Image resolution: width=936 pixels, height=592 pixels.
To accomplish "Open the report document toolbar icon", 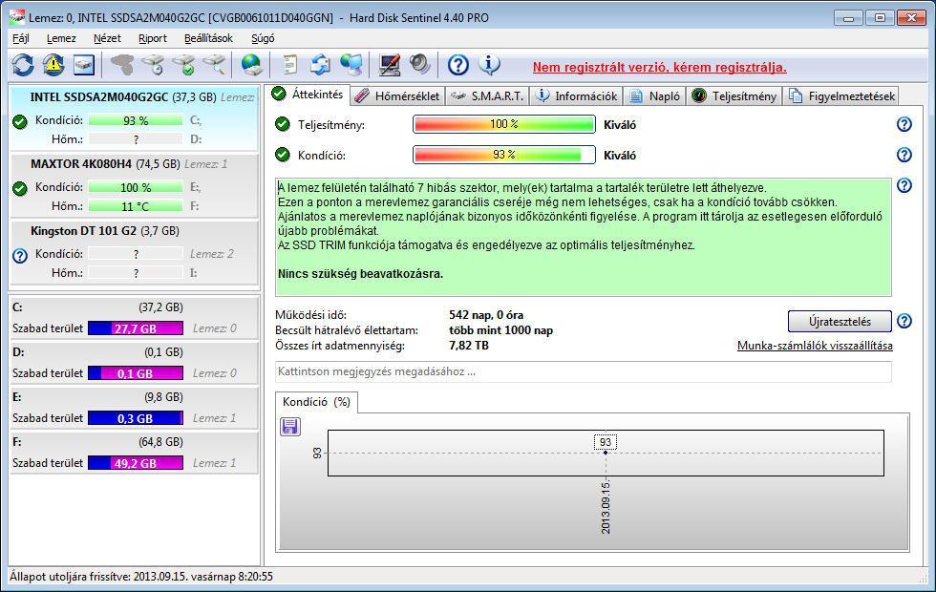I will click(290, 65).
